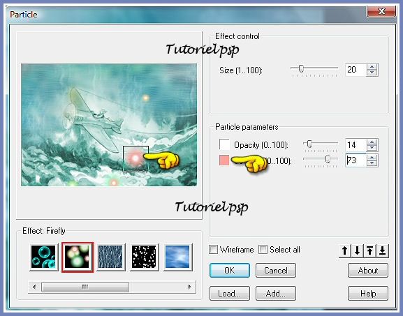Decrease Opacity value with down spinner

[x=372, y=148]
